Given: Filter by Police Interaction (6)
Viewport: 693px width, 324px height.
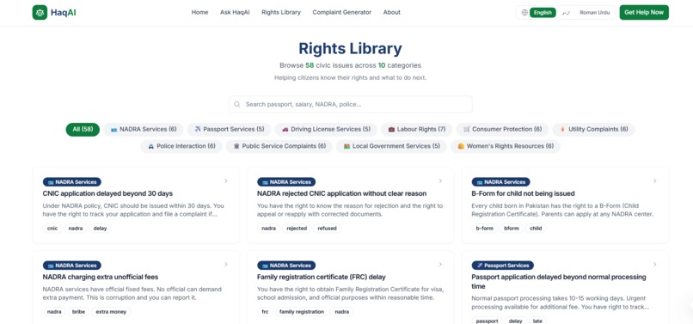Looking at the screenshot, I should pos(181,146).
